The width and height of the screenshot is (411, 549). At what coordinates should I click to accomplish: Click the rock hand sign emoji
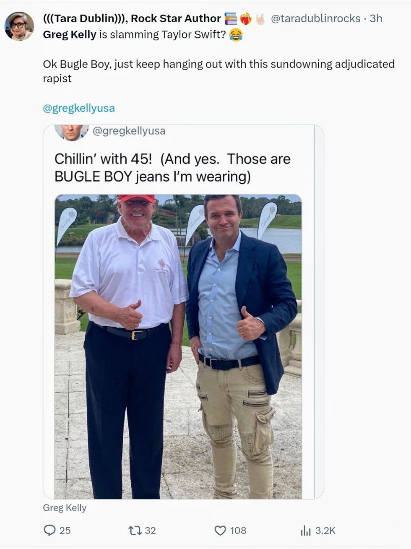[260, 18]
